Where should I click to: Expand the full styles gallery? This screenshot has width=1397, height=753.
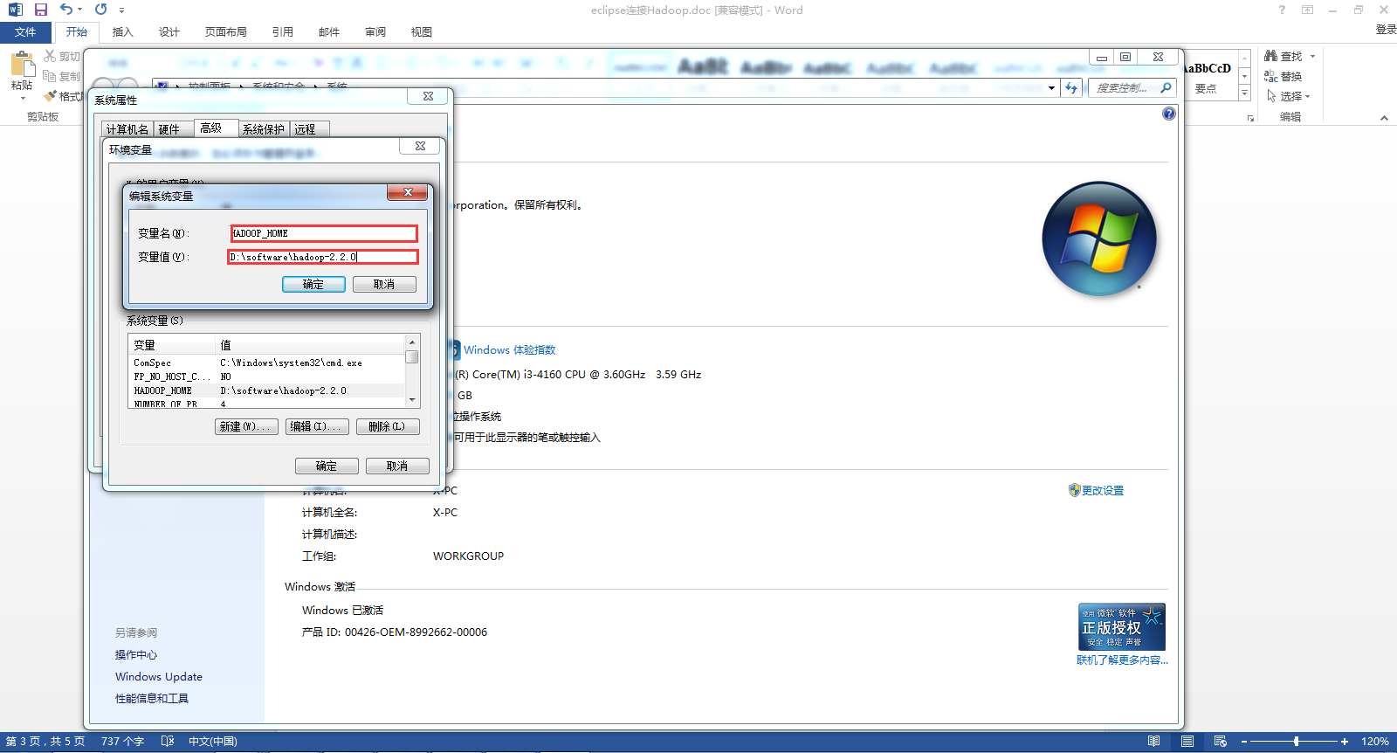[x=1245, y=93]
